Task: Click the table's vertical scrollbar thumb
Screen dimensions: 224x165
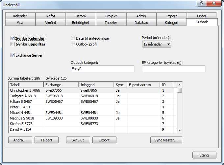Action: [179, 90]
